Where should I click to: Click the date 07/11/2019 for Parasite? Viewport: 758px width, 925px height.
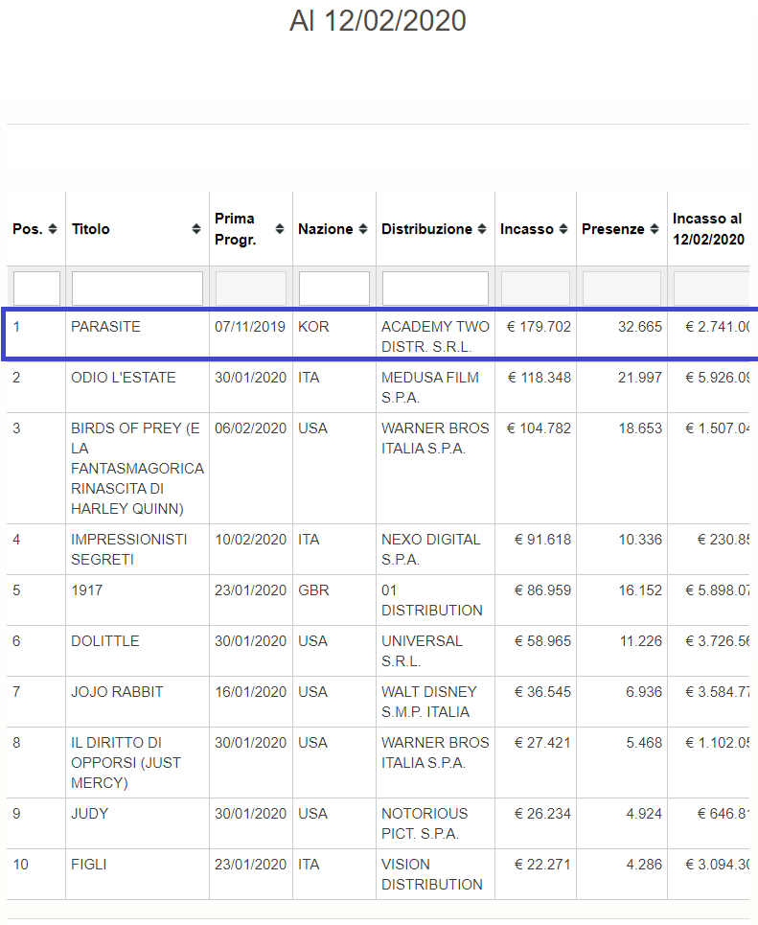(250, 327)
